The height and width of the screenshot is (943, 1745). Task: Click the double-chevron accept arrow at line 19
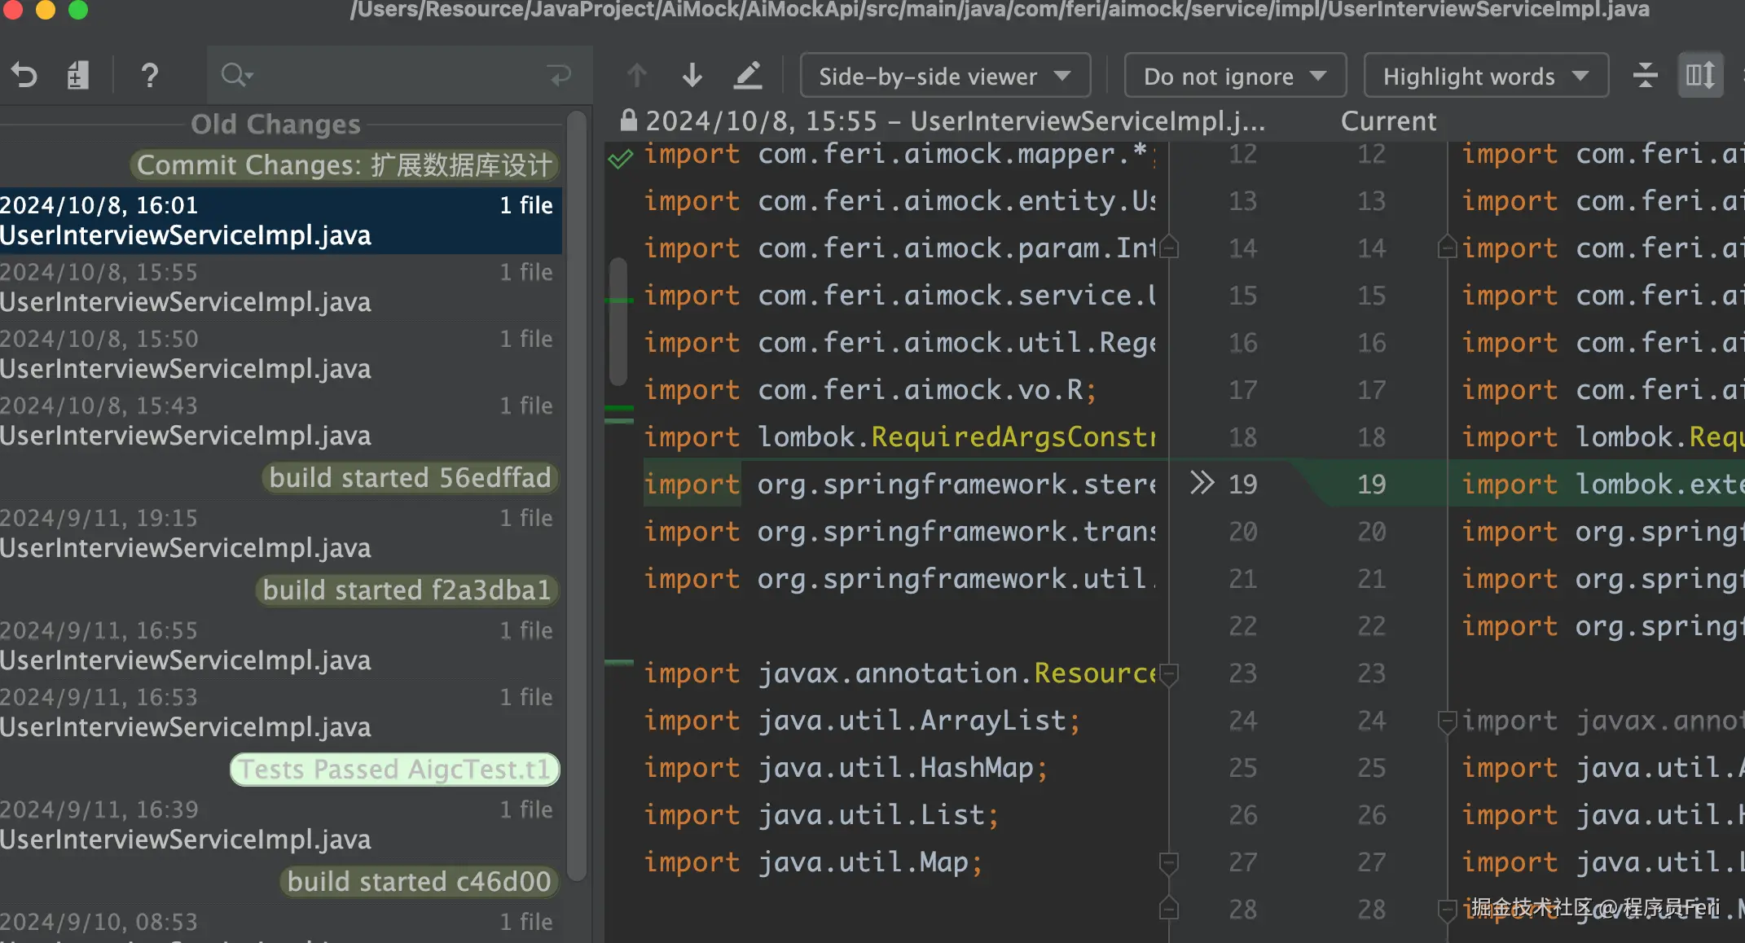tap(1202, 483)
